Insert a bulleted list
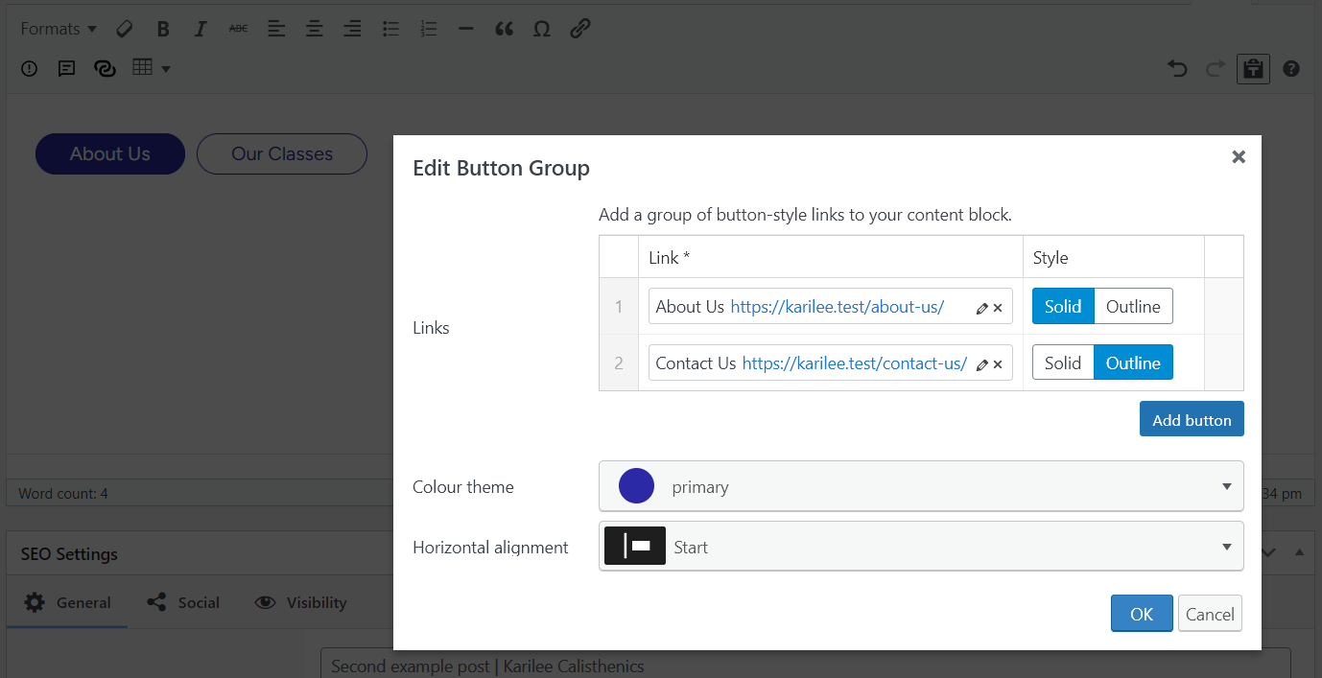 (x=390, y=29)
